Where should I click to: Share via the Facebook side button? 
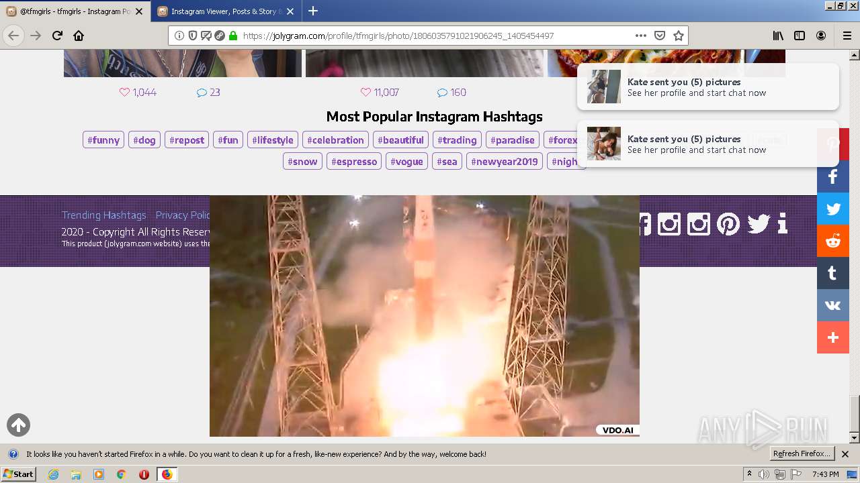(833, 176)
